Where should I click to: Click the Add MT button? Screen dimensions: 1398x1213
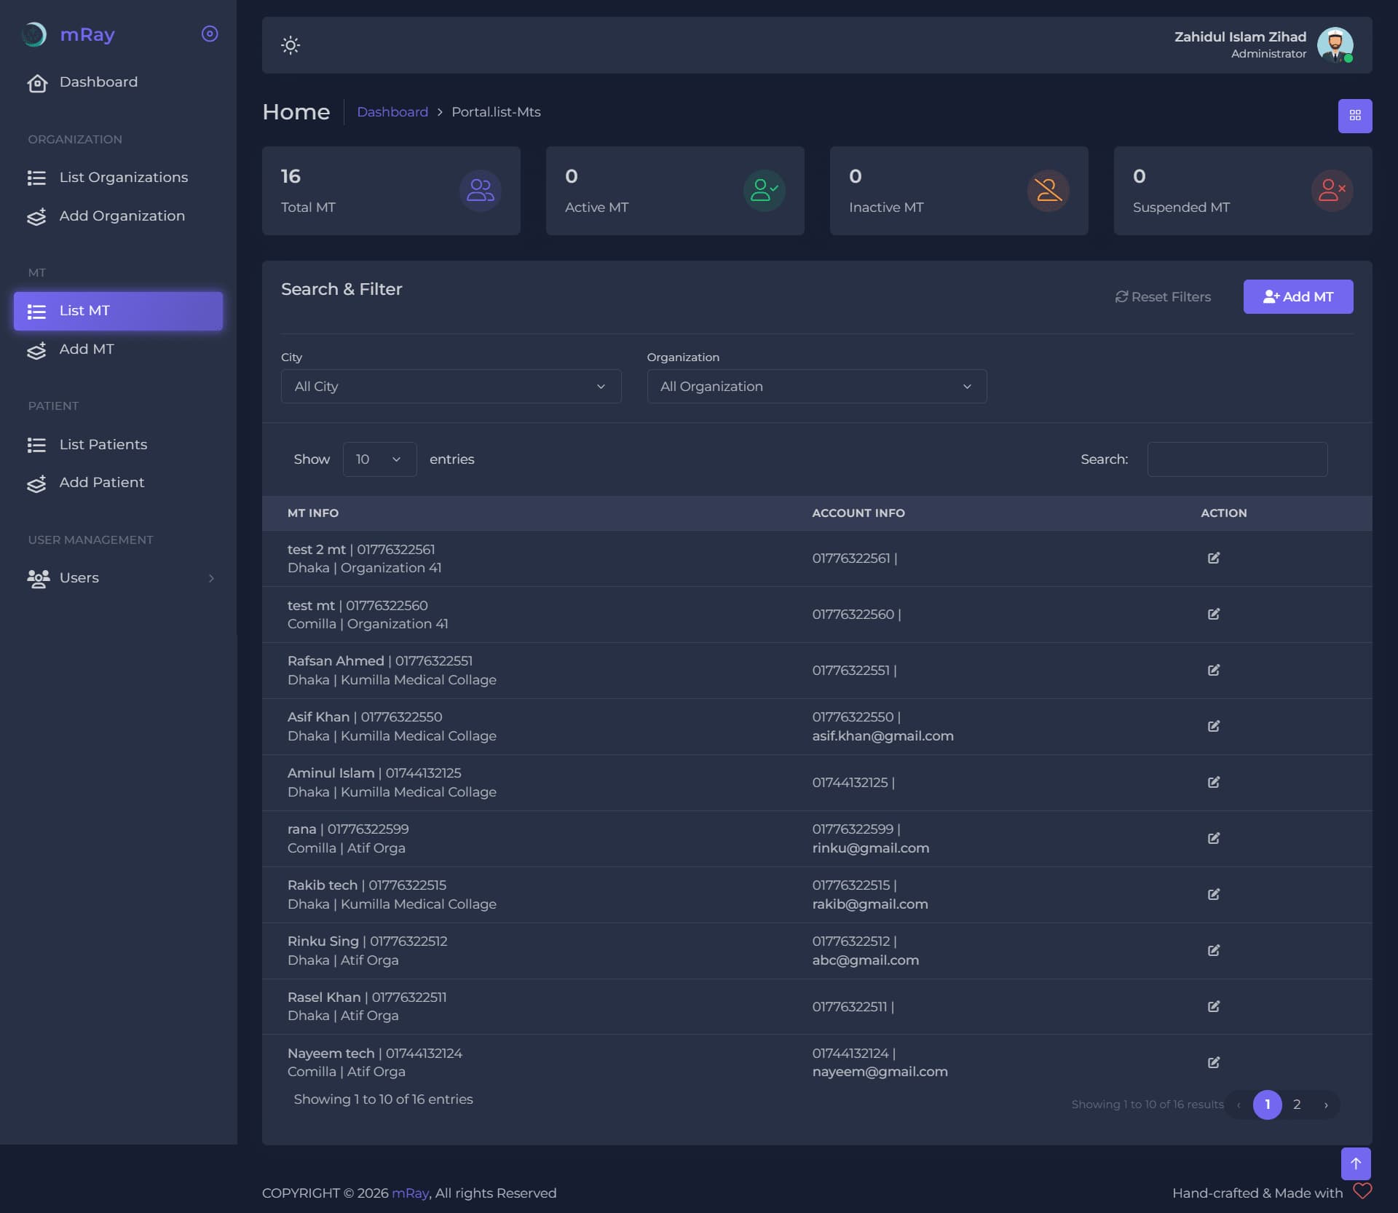(1298, 297)
